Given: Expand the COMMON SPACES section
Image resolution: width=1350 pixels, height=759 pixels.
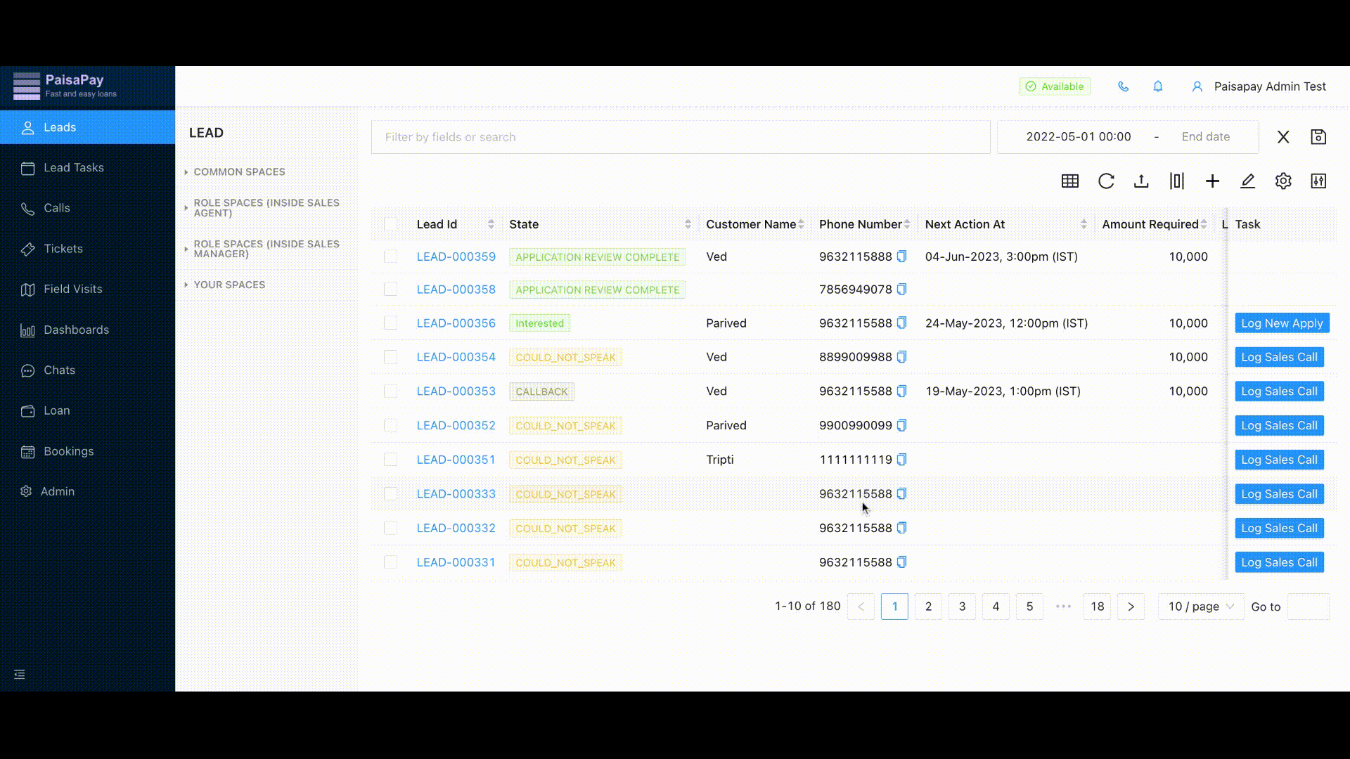Looking at the screenshot, I should pyautogui.click(x=239, y=171).
